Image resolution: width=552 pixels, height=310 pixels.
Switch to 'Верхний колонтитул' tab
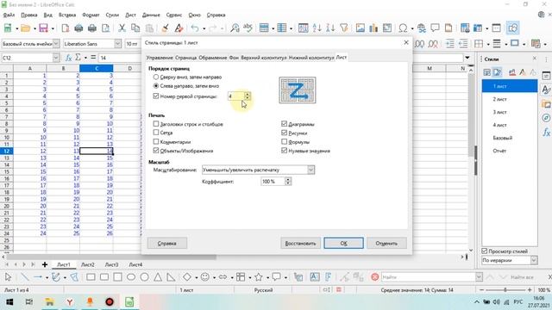(264, 58)
